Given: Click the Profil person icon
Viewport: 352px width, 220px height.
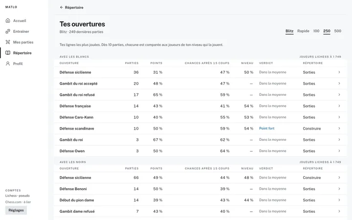Looking at the screenshot, I should pyautogui.click(x=8, y=64).
